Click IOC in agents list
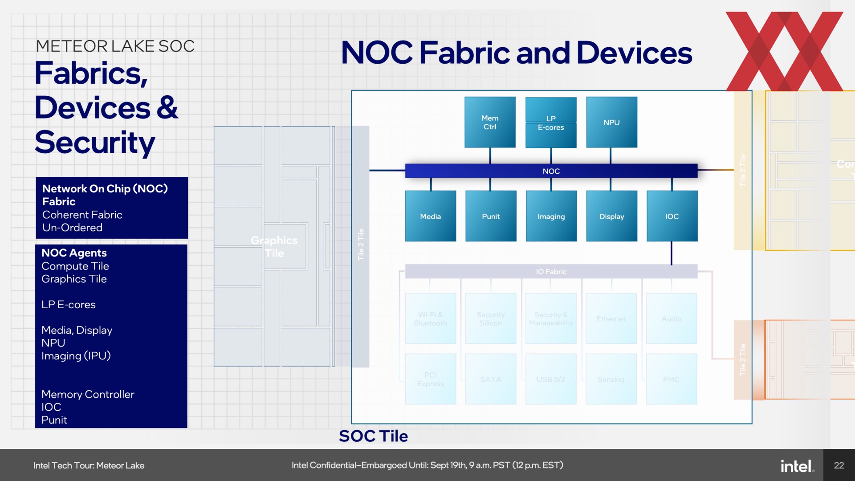855x481 pixels. 51,407
